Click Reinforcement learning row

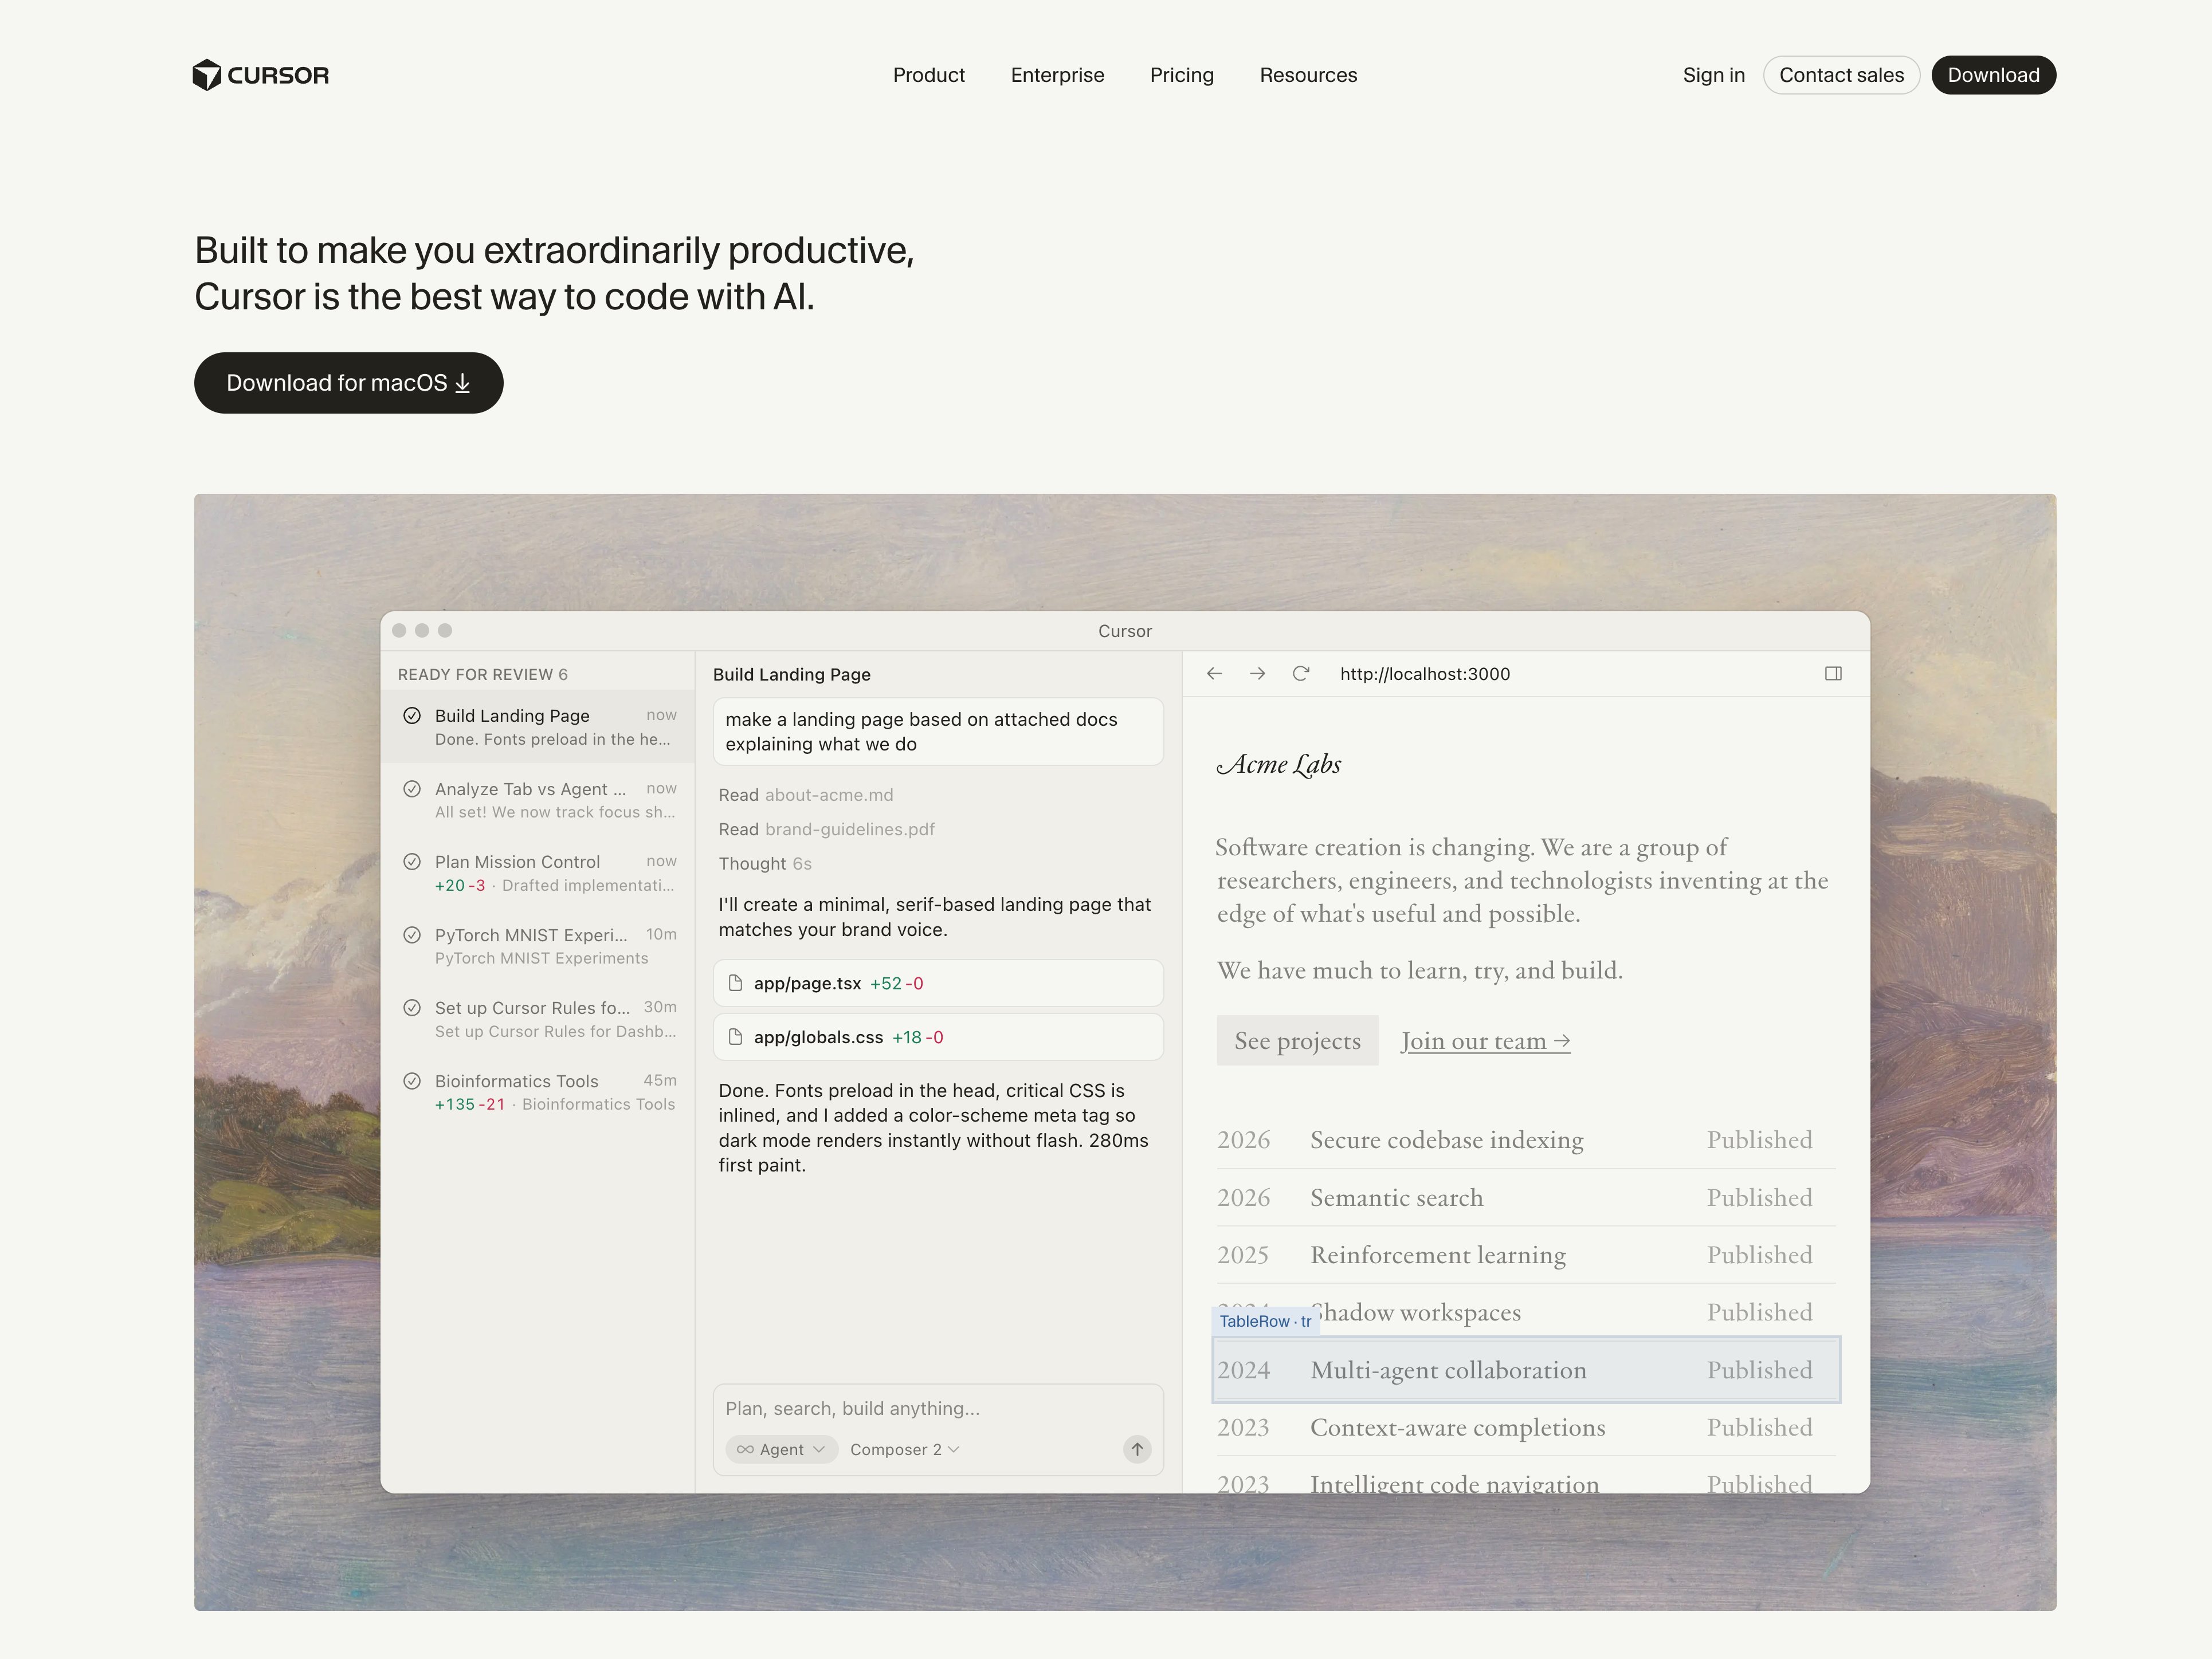click(1525, 1254)
